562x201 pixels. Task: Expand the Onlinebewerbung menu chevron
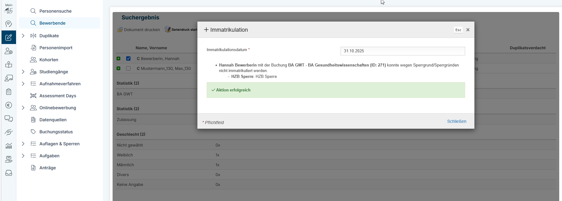(x=23, y=108)
